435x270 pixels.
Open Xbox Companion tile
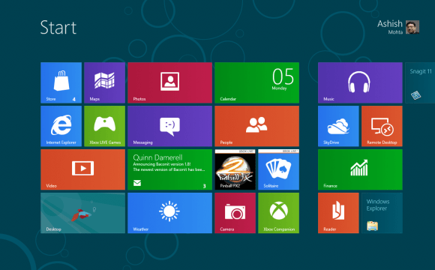(x=278, y=213)
